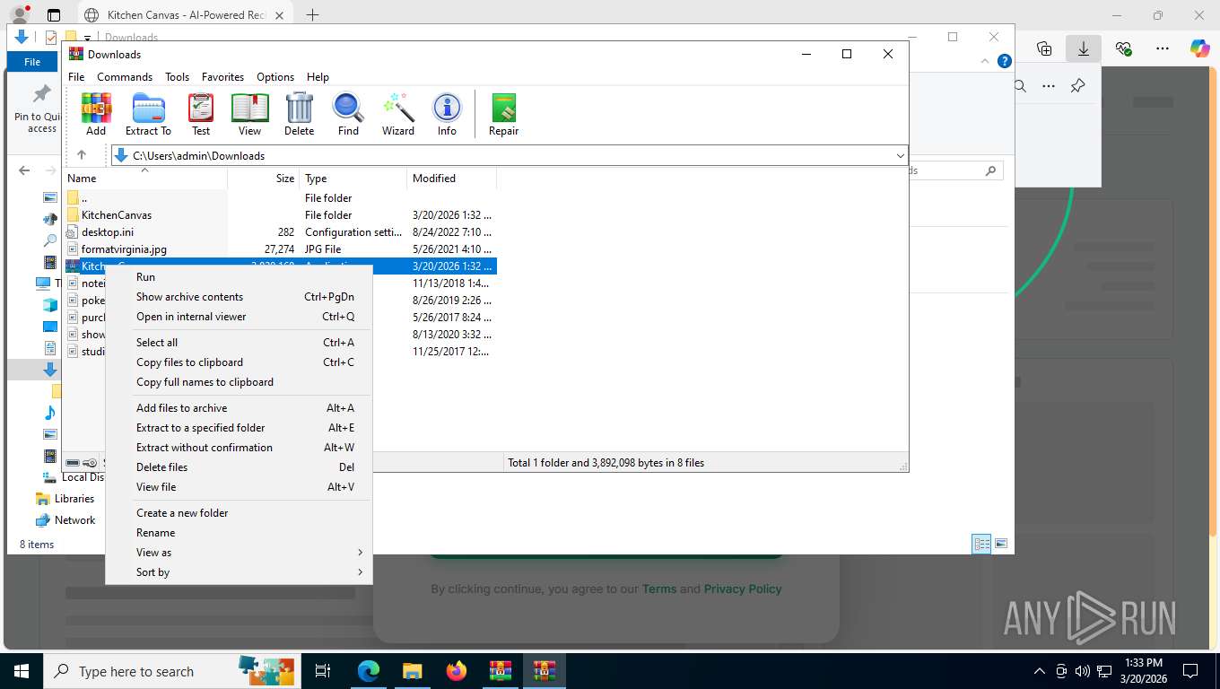
Task: Expand the View as submenu
Action: click(239, 553)
